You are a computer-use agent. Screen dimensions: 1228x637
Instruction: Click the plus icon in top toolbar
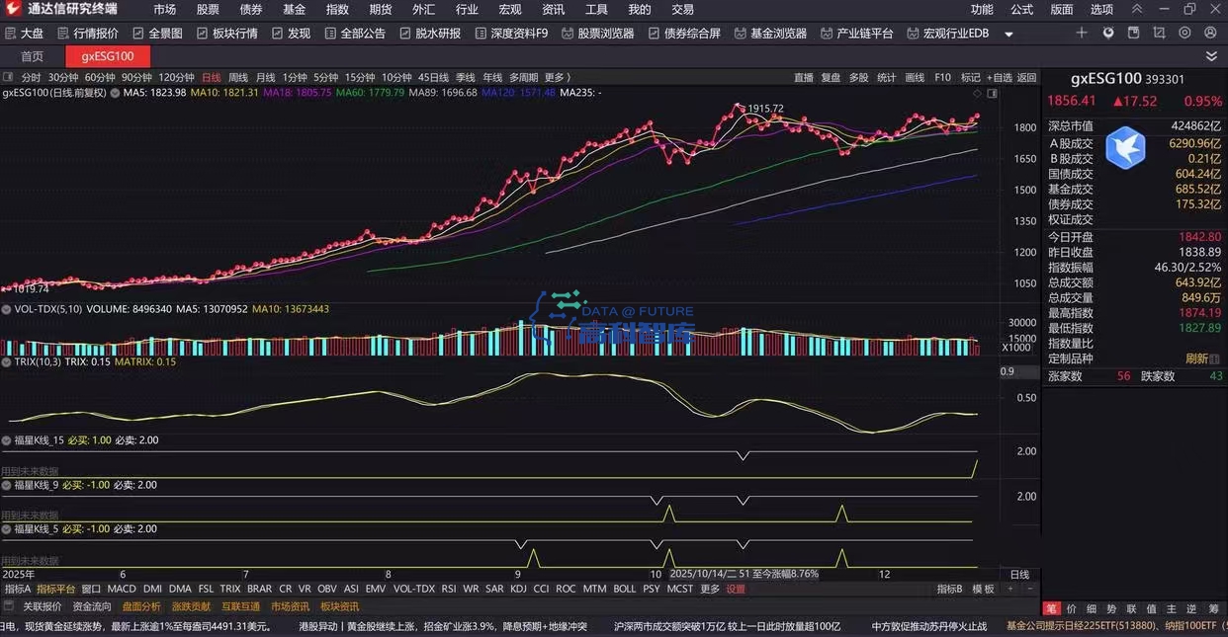coord(1082,33)
